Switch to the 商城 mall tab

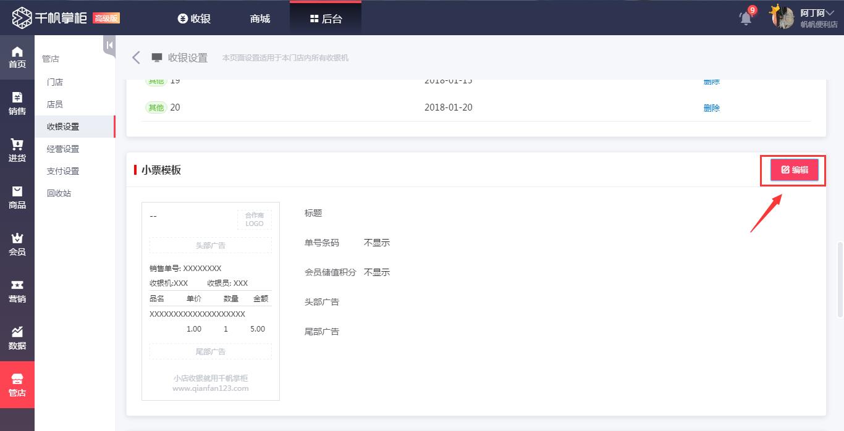tap(259, 19)
